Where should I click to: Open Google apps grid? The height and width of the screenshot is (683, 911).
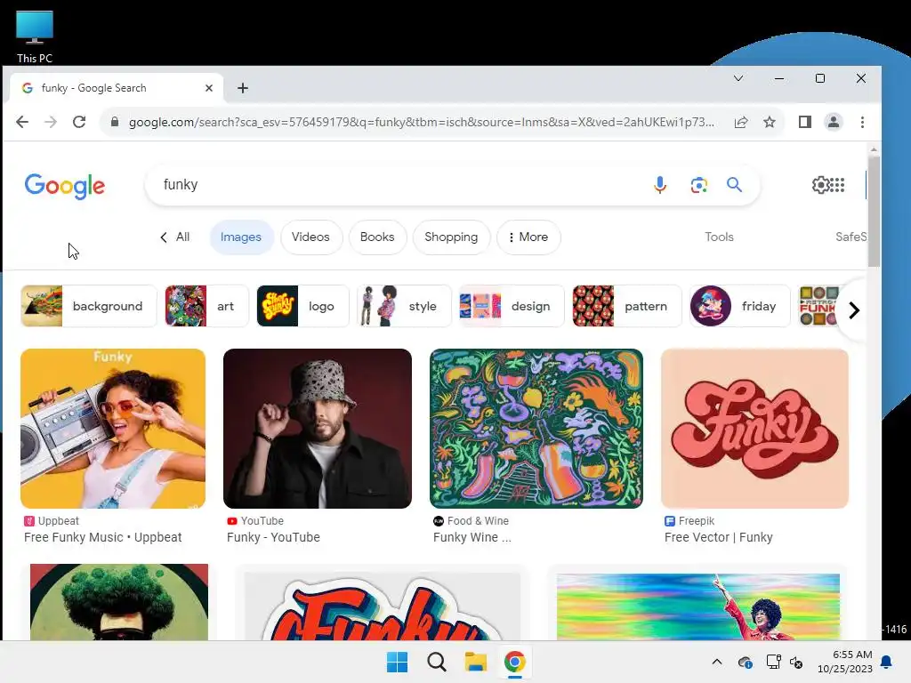click(837, 185)
